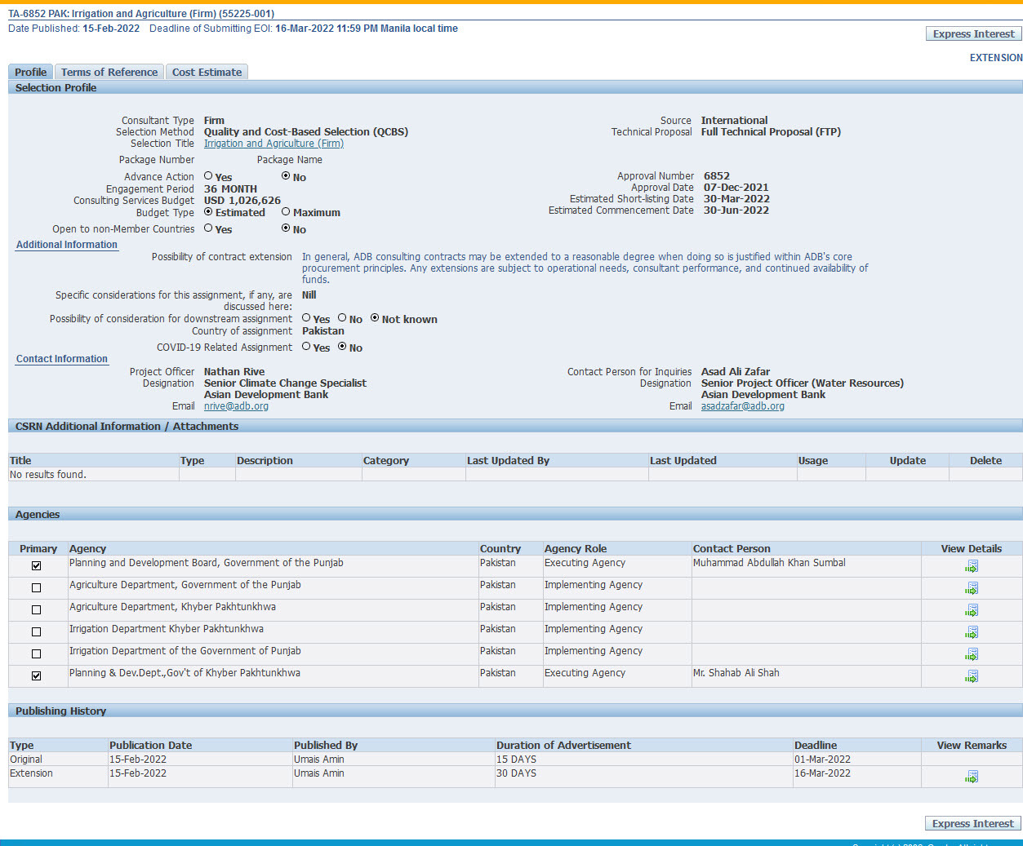The width and height of the screenshot is (1023, 846).
Task: View details for Agriculture Department, Khyber Pakhtunkhwa
Action: (972, 610)
